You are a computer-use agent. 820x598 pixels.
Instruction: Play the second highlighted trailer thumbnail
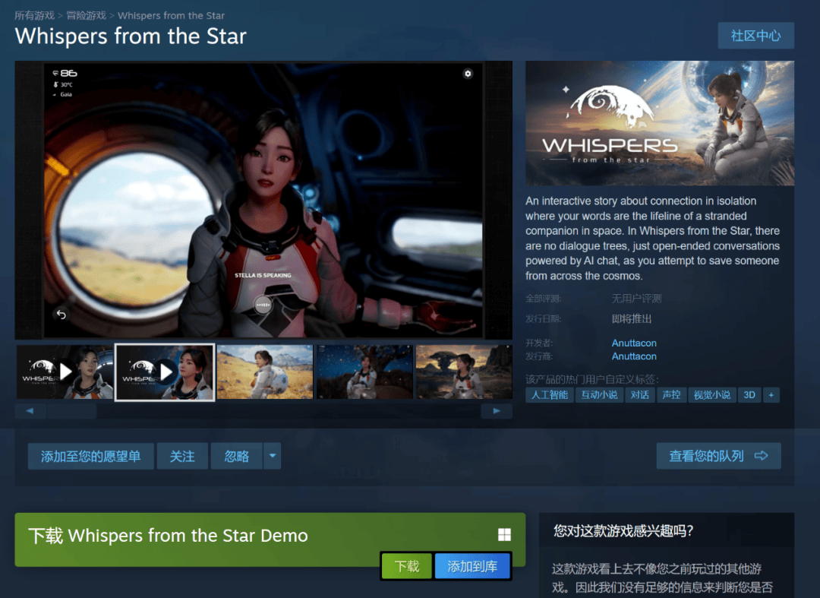(x=165, y=372)
